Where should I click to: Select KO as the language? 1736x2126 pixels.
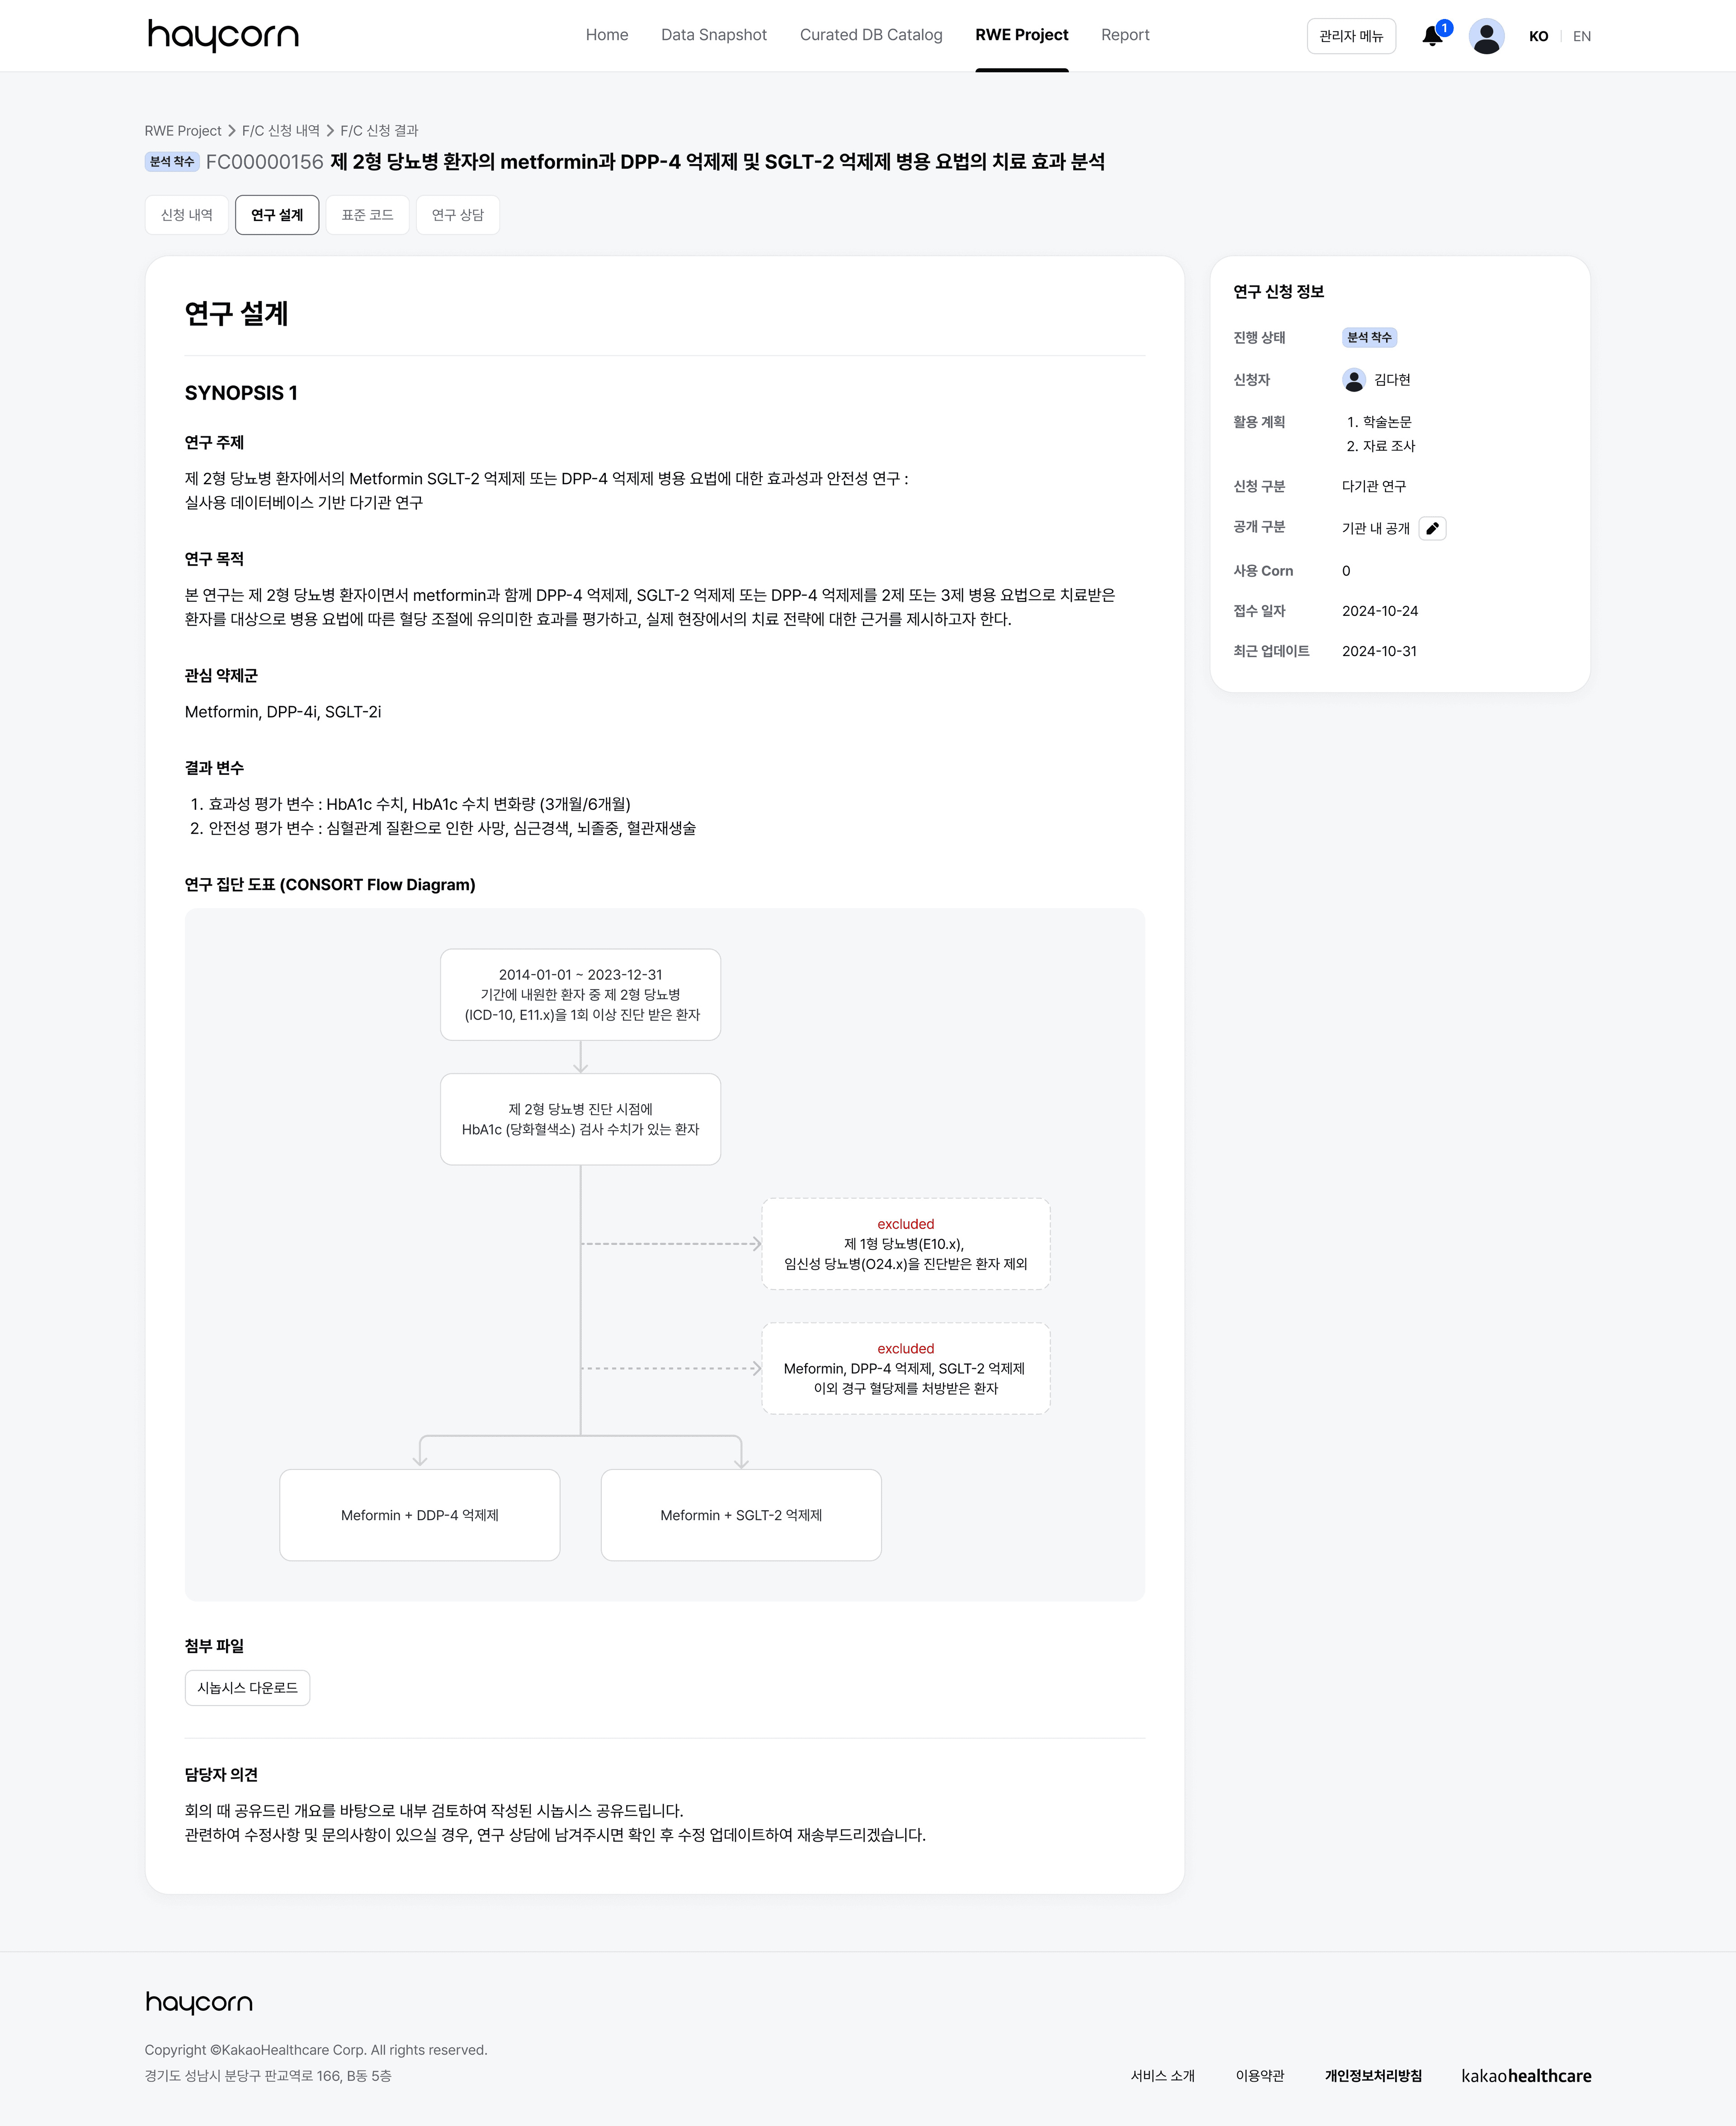point(1538,36)
